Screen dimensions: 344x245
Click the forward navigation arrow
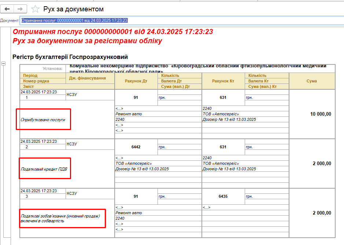pos(20,9)
